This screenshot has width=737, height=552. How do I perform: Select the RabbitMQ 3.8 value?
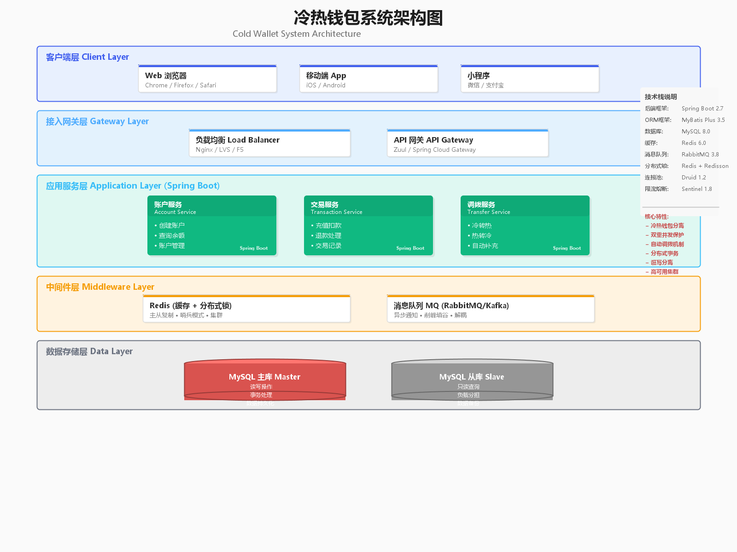pos(700,155)
